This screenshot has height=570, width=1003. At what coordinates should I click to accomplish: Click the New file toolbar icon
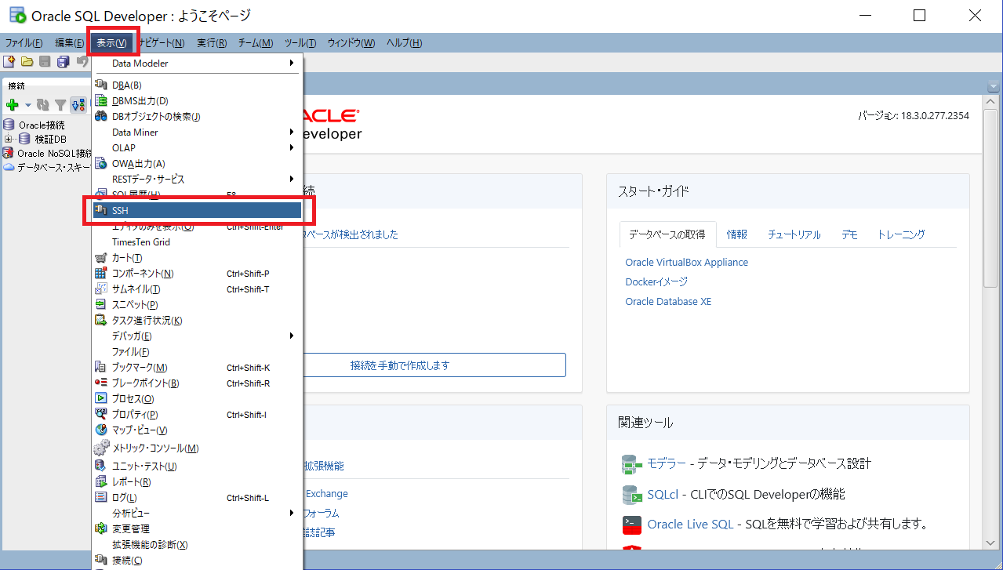(9, 62)
